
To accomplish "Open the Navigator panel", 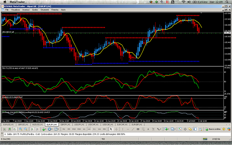I will coord(190,129).
